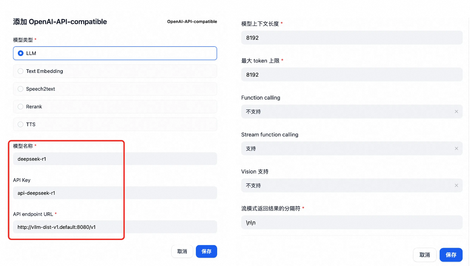Focus the max token limit field

352,75
